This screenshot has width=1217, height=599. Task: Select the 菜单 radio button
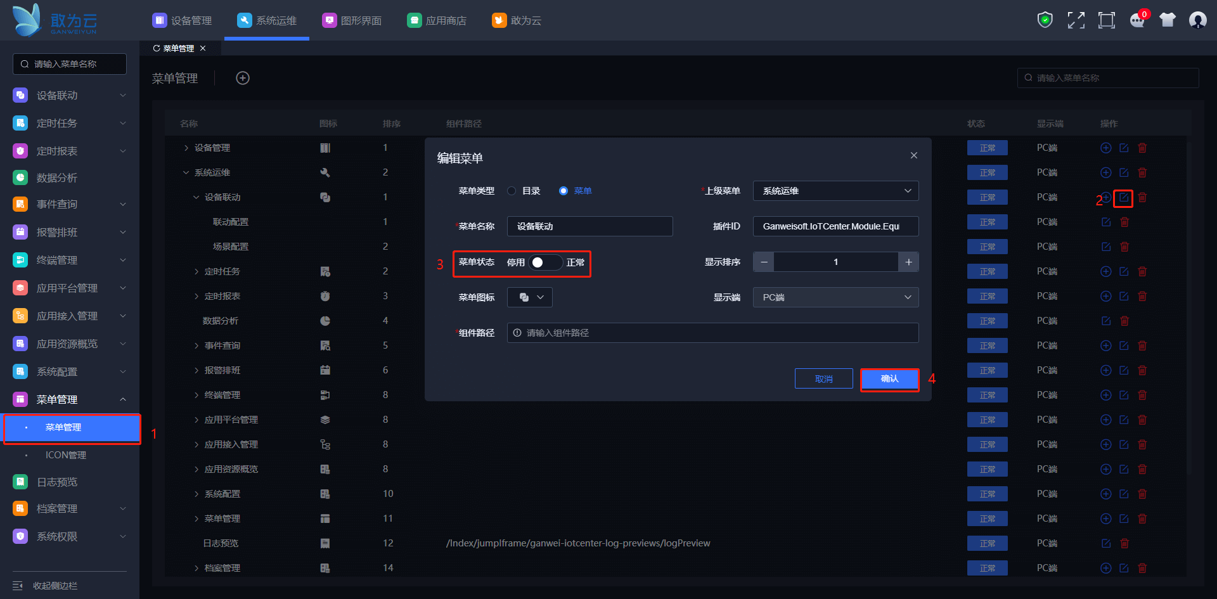[x=563, y=191]
